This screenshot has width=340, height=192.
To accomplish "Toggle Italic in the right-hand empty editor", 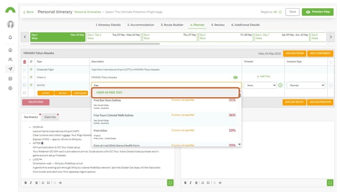I will click(191, 183).
